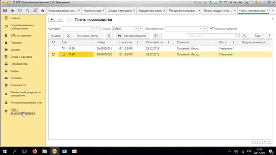Open НСИ и администрирование section
The height and width of the screenshot is (155, 276).
coord(22,111)
